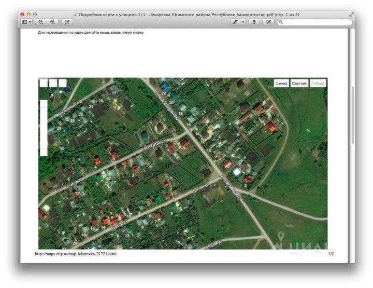Select the Гибрид map mode
This screenshot has height=288, width=373.
coord(318,83)
